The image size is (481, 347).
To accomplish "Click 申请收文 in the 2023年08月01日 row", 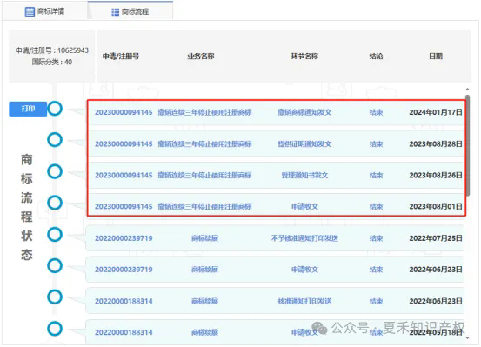I will pyautogui.click(x=304, y=206).
